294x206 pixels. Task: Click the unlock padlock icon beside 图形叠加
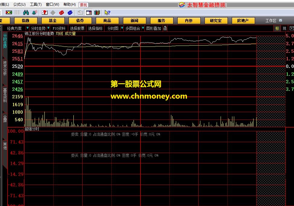tap(165, 28)
